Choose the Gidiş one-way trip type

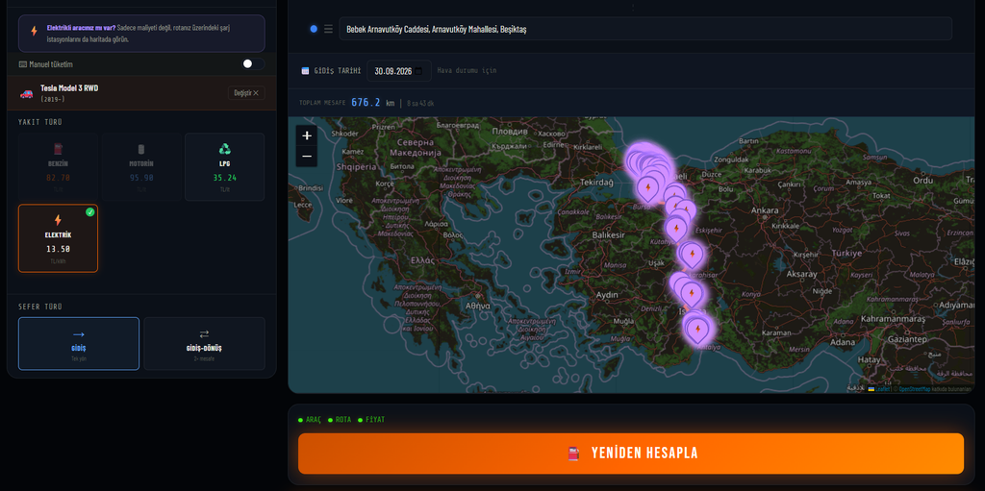tap(79, 343)
